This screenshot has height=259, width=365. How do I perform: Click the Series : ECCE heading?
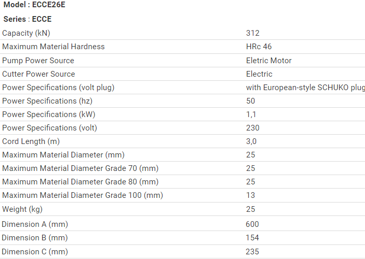click(28, 19)
